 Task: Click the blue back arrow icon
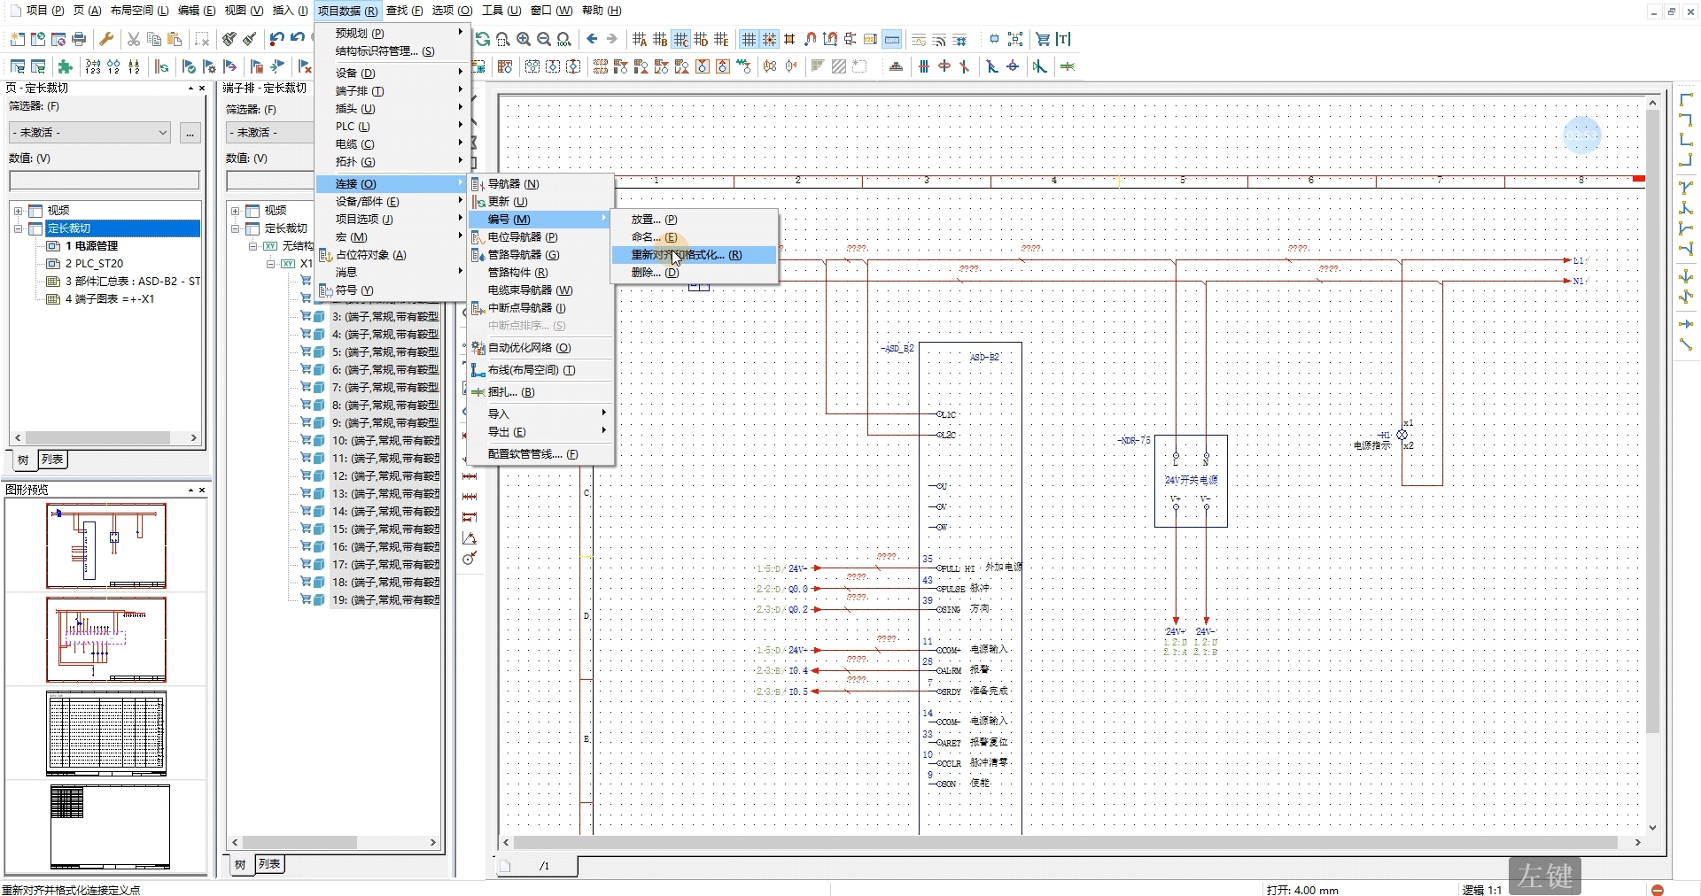(592, 39)
